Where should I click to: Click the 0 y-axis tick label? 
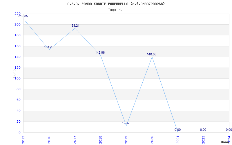19,133
